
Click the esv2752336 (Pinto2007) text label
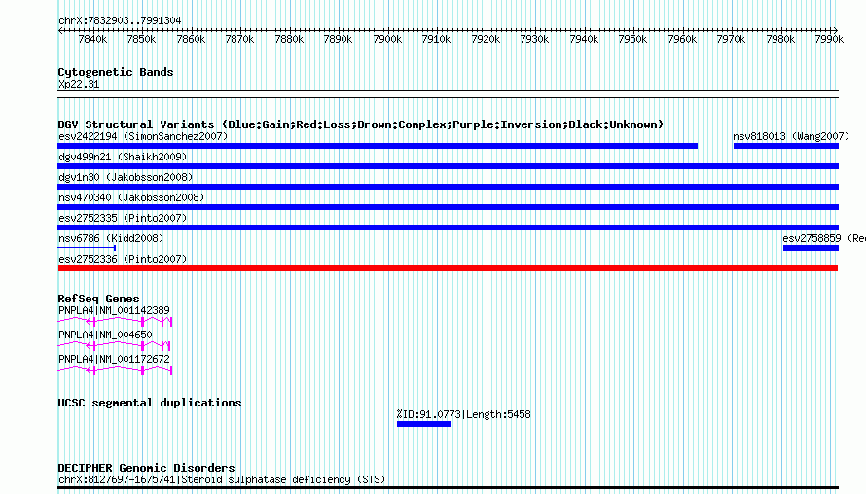(x=123, y=259)
